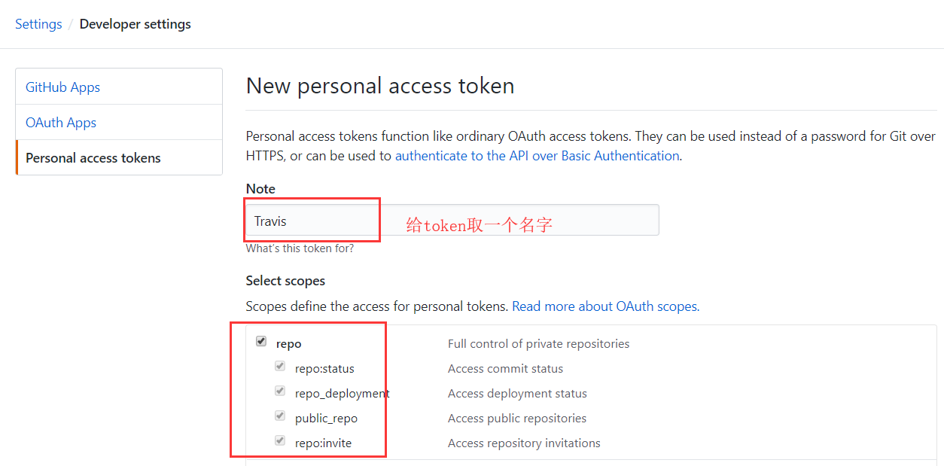The image size is (944, 466).
Task: Open the GitHub Apps sidebar item
Action: (x=62, y=87)
